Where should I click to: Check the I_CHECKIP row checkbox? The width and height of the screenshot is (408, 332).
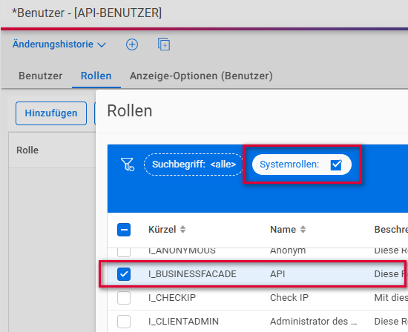124,298
